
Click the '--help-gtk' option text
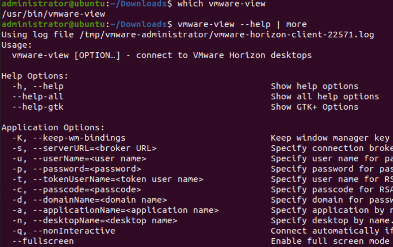[x=43, y=107]
